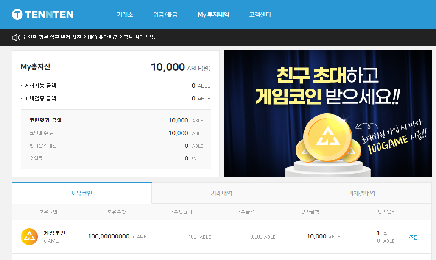
Task: Click the 코인평가 금액 label
Action: 45,120
